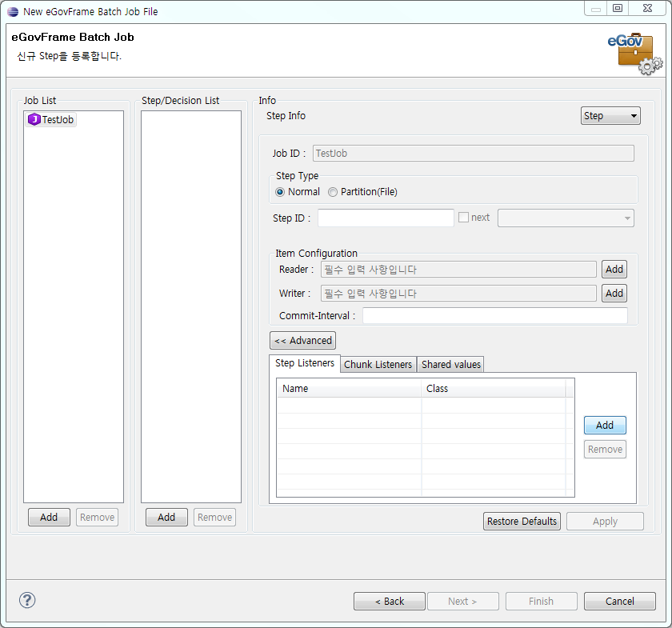Click the Next button
672x628 pixels.
pos(463,602)
